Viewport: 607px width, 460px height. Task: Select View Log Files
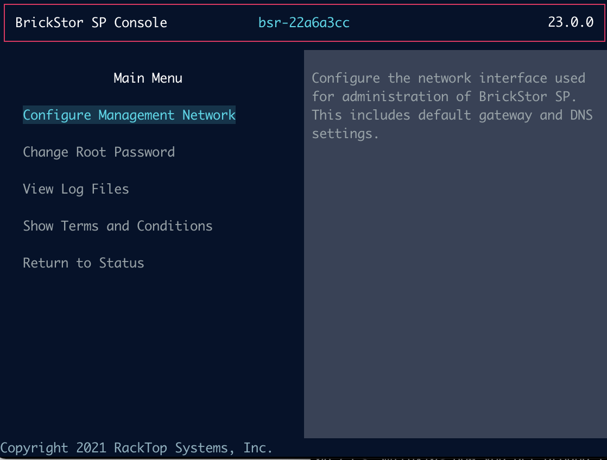75,189
